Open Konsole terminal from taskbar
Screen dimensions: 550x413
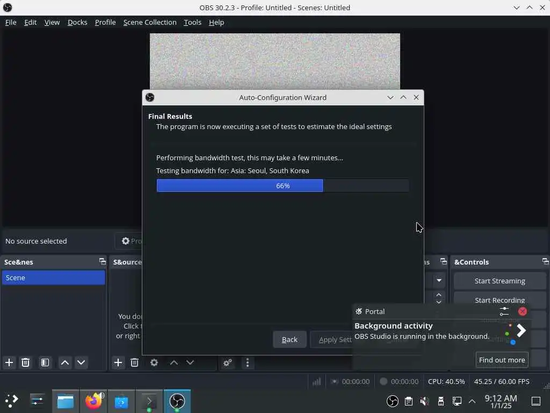coord(149,401)
